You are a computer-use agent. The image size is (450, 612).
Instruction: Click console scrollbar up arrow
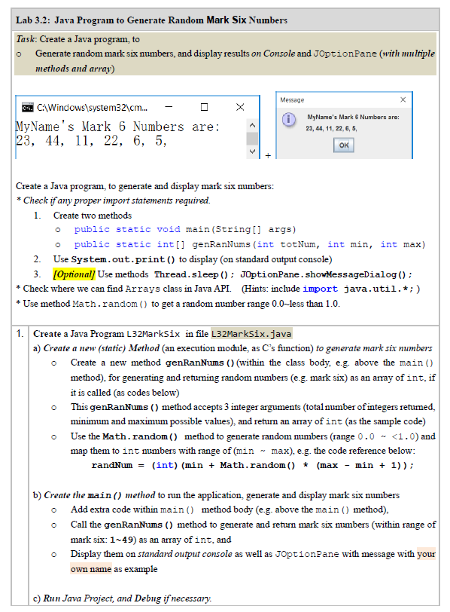click(253, 125)
